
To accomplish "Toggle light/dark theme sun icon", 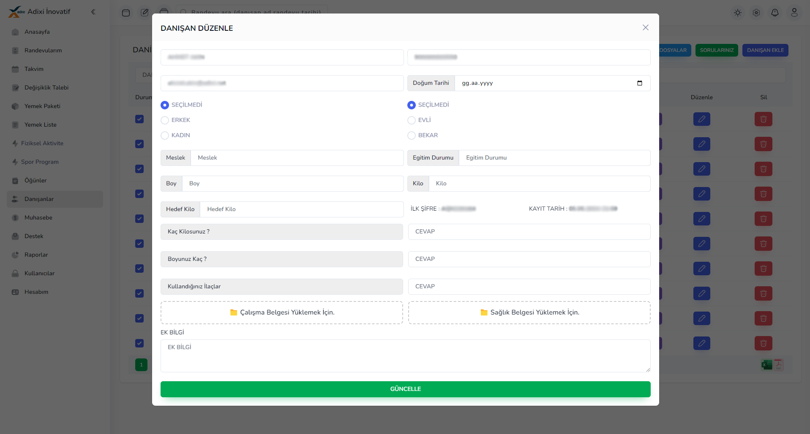I will [738, 13].
